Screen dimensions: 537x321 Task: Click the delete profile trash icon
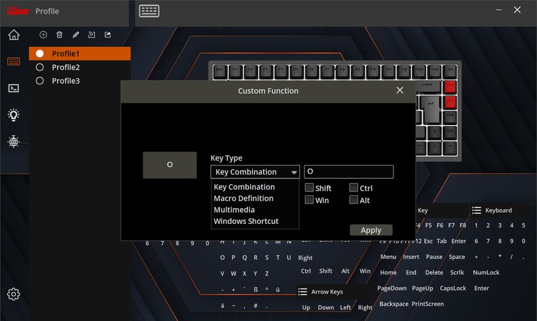tap(59, 35)
